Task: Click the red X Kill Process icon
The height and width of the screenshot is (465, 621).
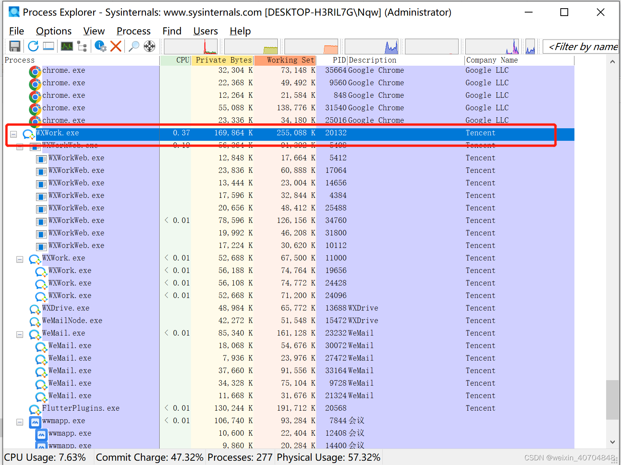Action: (116, 46)
